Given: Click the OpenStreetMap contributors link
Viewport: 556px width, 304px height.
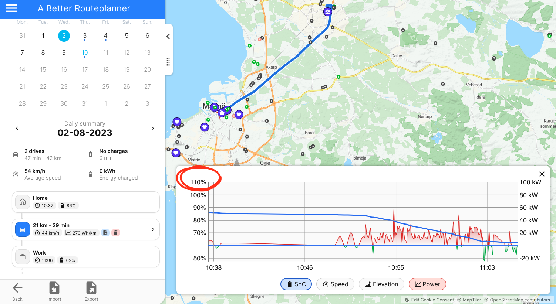Looking at the screenshot, I should coord(520,300).
